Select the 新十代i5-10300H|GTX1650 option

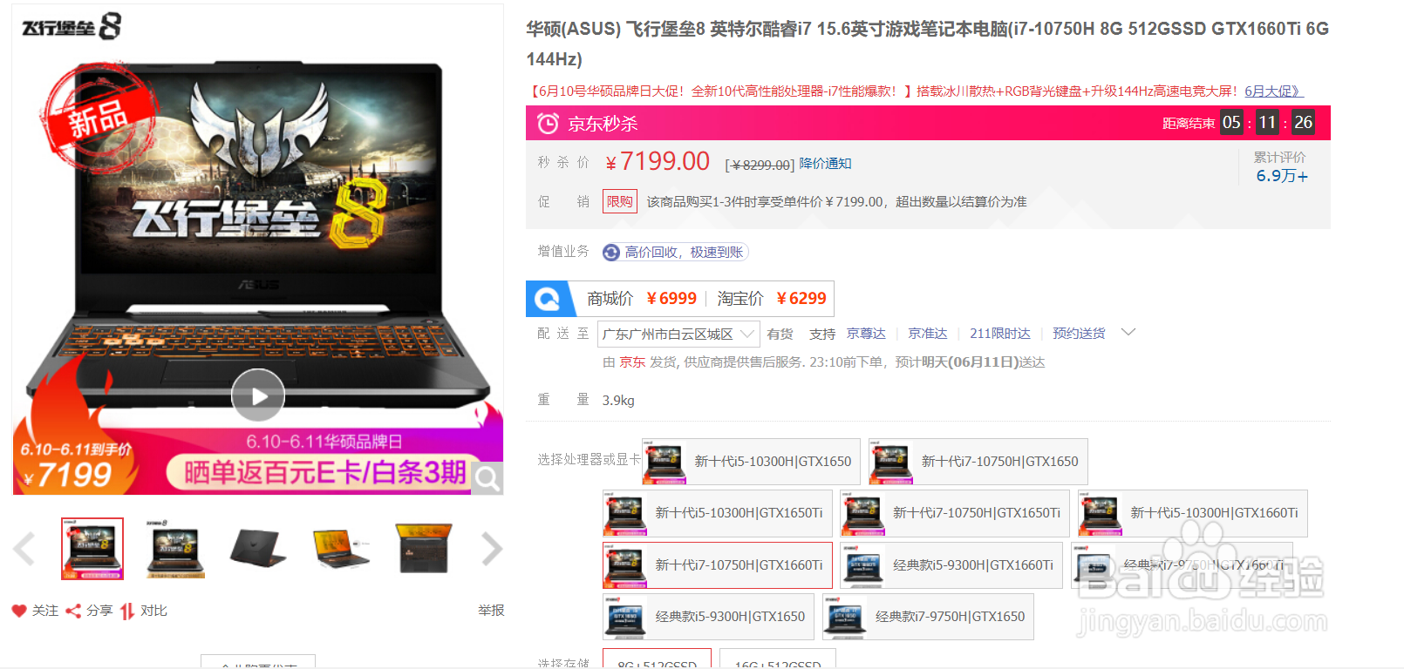coord(751,462)
